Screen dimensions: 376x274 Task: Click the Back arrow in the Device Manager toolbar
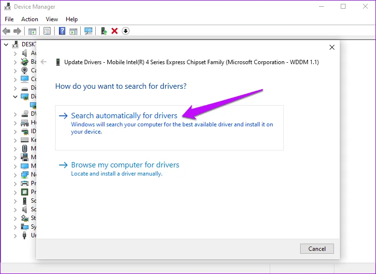[6, 31]
